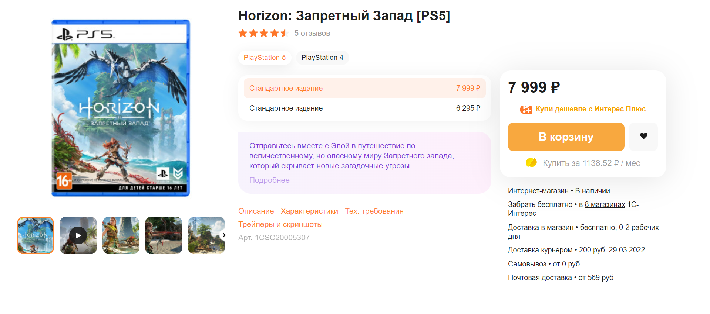Click the В наличии availability link
This screenshot has height=314, width=710.
point(592,191)
